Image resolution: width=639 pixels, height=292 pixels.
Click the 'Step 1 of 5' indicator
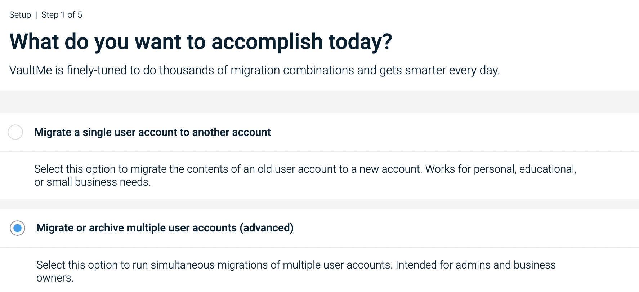pos(62,15)
